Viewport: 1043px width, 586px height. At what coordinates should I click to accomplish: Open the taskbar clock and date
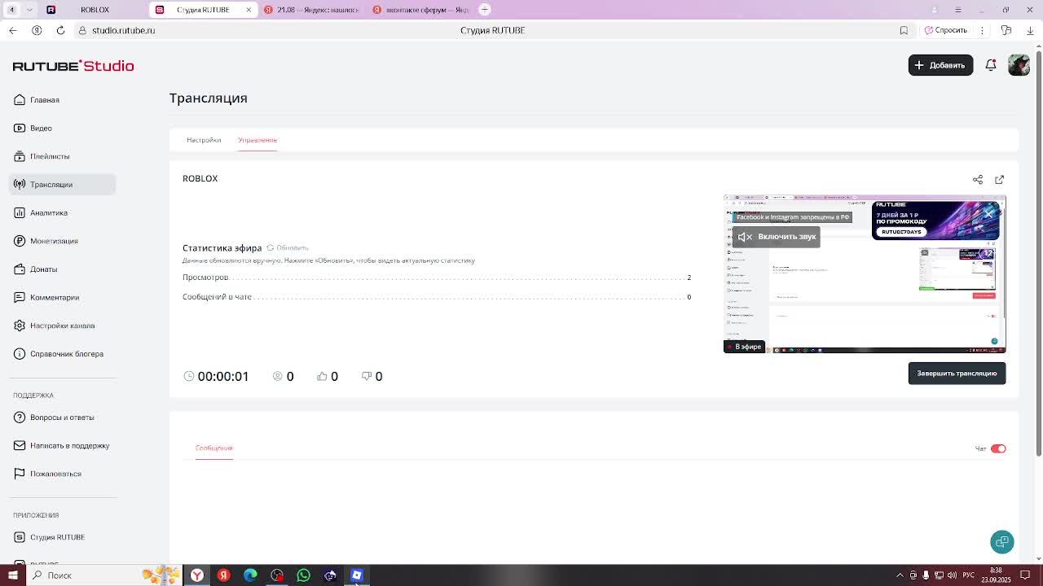click(x=996, y=575)
